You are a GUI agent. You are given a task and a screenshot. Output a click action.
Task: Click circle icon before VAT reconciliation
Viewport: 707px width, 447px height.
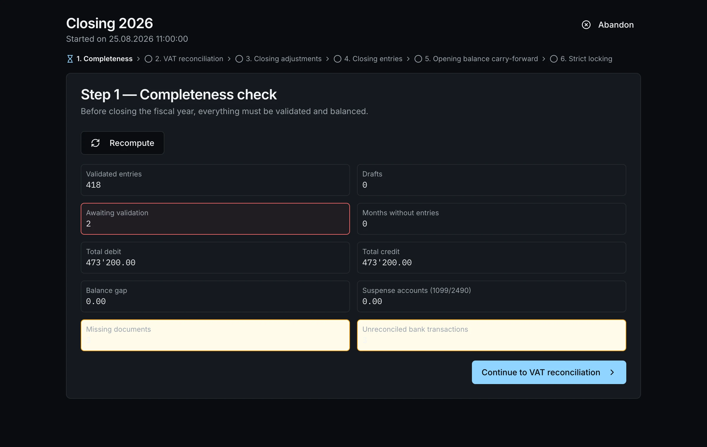(148, 59)
